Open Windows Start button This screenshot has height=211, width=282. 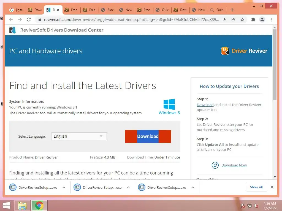click(7, 206)
